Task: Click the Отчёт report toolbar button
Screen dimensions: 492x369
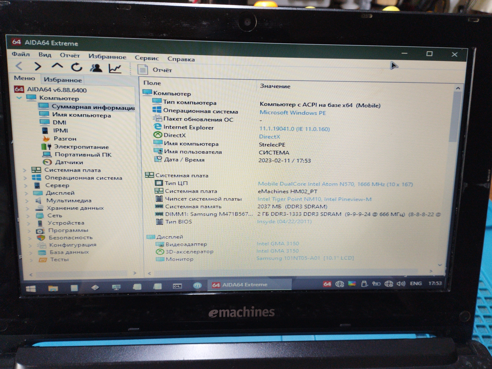Action: 155,70
